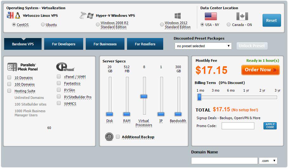The image size is (288, 168).
Task: Click the IP label link
Action: [x=161, y=121]
